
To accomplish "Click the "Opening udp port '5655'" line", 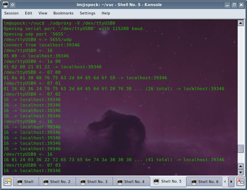I will 36,34.
